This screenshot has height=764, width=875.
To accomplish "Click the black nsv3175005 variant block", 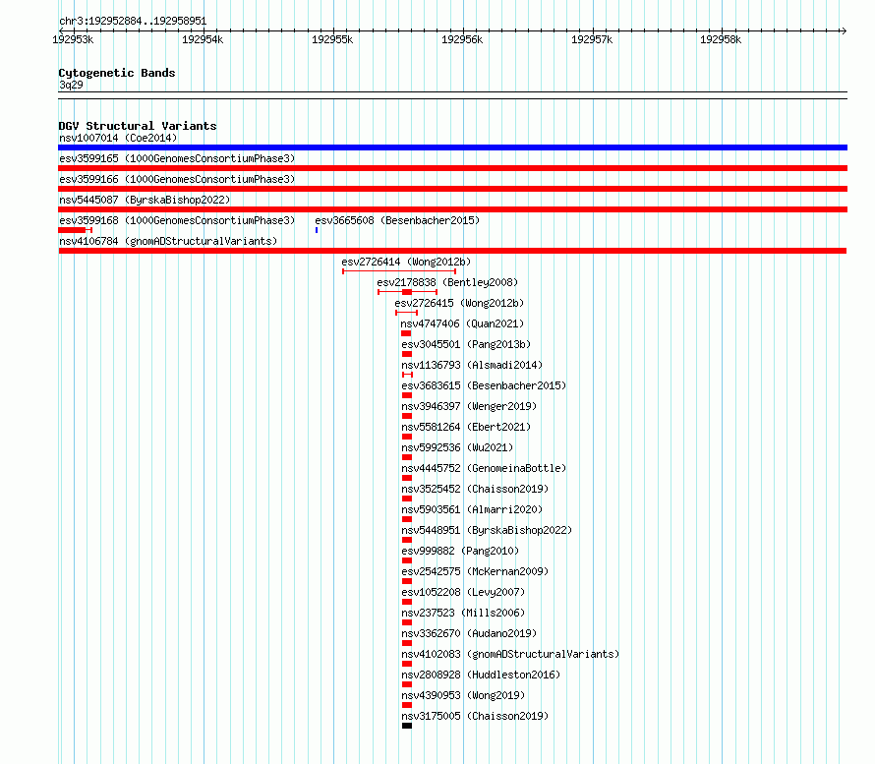I will (407, 726).
